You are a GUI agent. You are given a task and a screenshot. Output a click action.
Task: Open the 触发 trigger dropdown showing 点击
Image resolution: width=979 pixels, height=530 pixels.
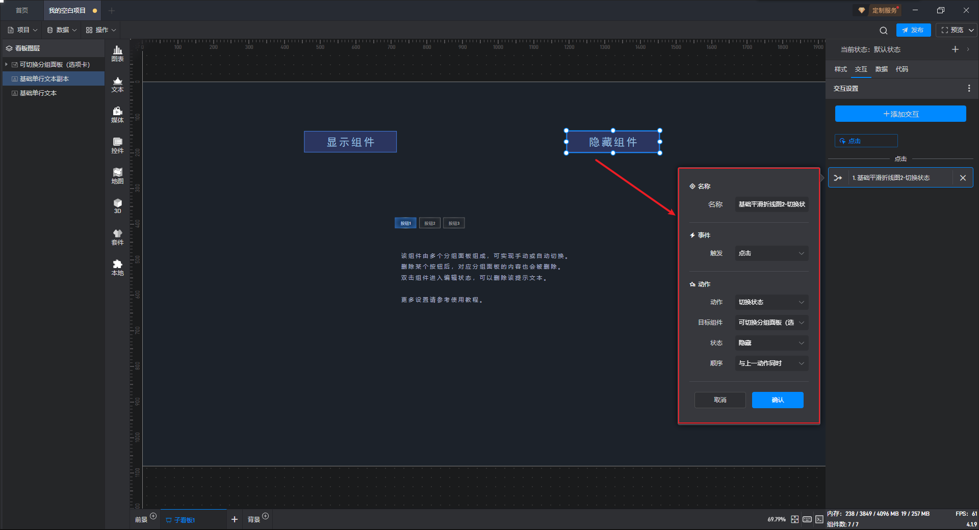point(771,253)
